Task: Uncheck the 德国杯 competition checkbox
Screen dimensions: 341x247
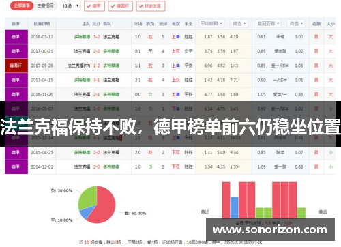Action: [120, 6]
